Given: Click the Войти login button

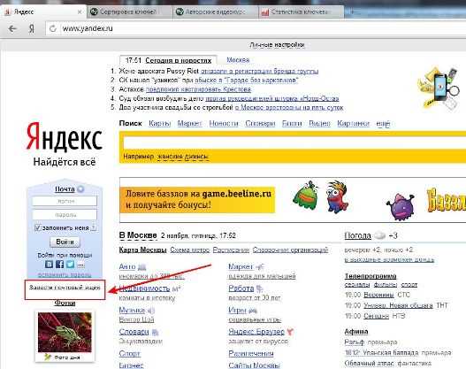Looking at the screenshot, I should (65, 242).
